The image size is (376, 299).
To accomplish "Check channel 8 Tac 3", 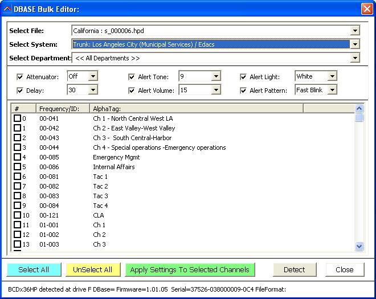I will [x=17, y=196].
